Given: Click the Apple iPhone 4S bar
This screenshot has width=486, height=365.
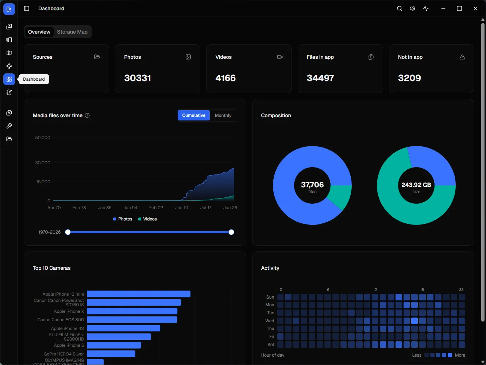Looking at the screenshot, I should [x=123, y=328].
